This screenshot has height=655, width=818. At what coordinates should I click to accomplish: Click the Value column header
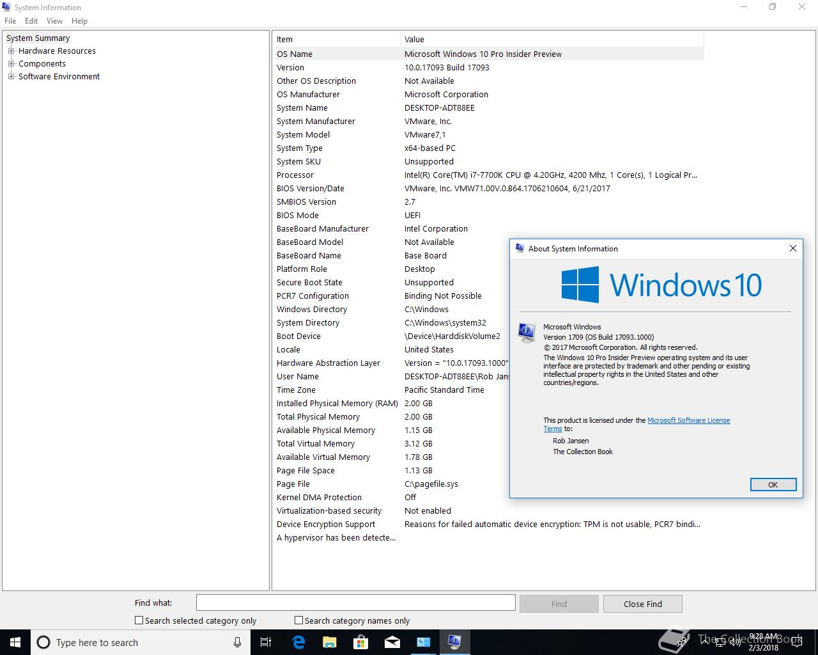click(x=552, y=40)
